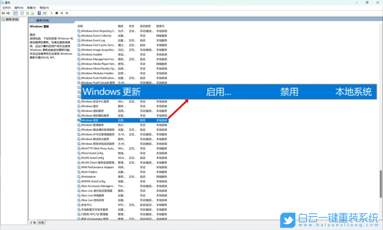Select the Windows 安全中心服务 row
Image resolution: width=383 pixels, height=230 pixels.
pos(123,101)
